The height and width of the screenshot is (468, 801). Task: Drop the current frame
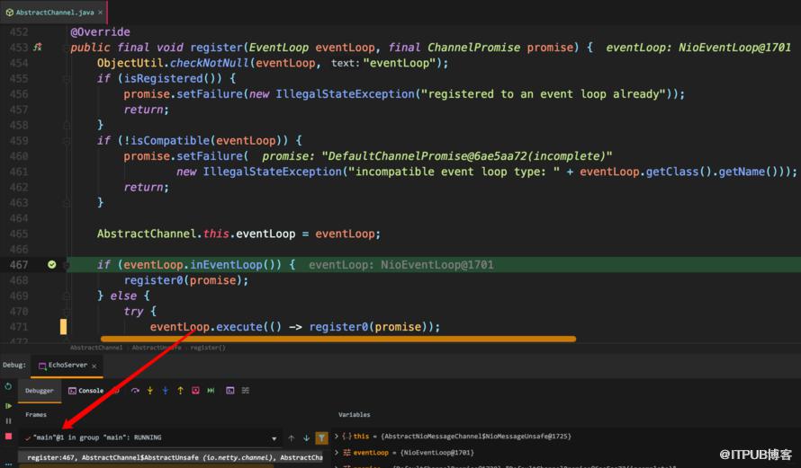(195, 391)
